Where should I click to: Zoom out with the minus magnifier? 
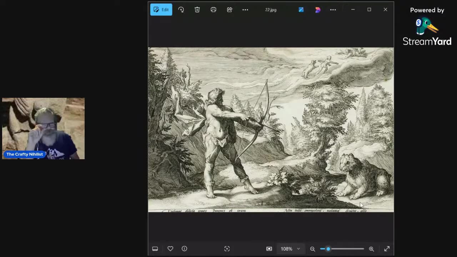click(312, 249)
